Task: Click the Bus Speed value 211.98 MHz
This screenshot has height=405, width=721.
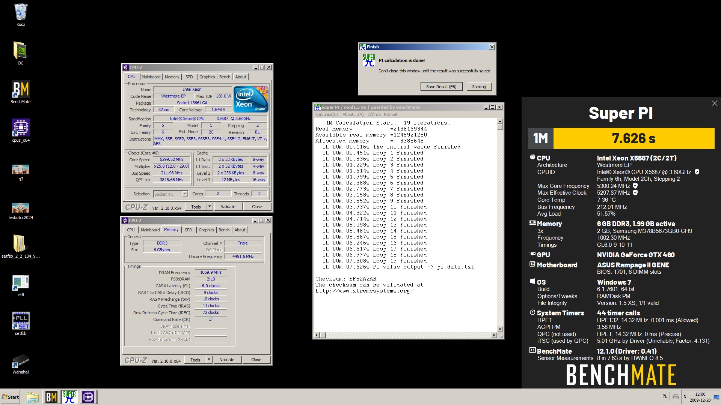Action: click(x=172, y=173)
